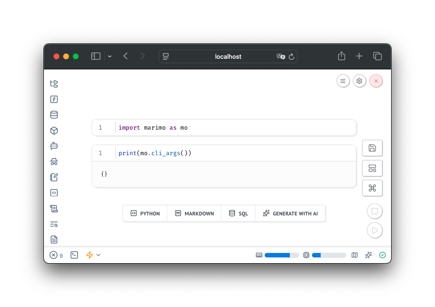Add a new SQL cell
Viewport: 435px width, 307px height.
pyautogui.click(x=238, y=214)
